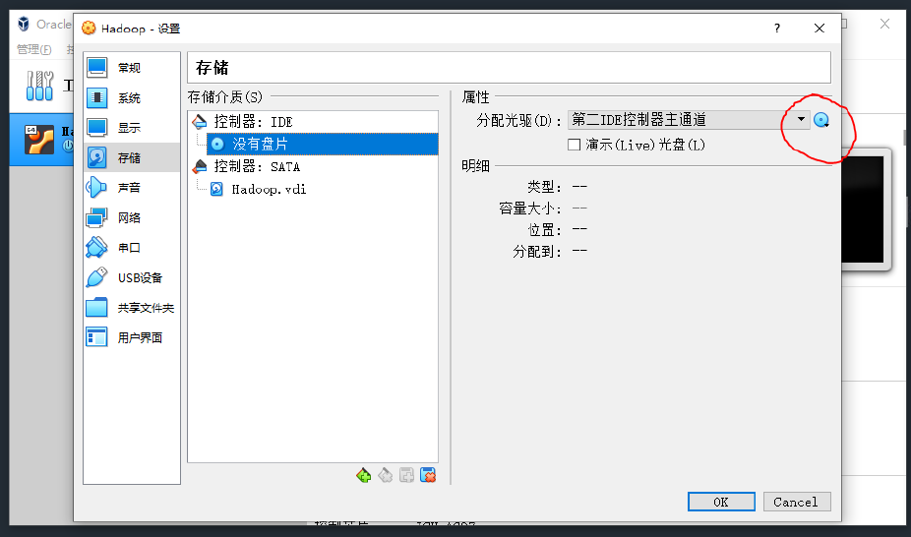Select the Hadoop VM in VirtualBox Manager list
The height and width of the screenshot is (537, 911).
42,140
